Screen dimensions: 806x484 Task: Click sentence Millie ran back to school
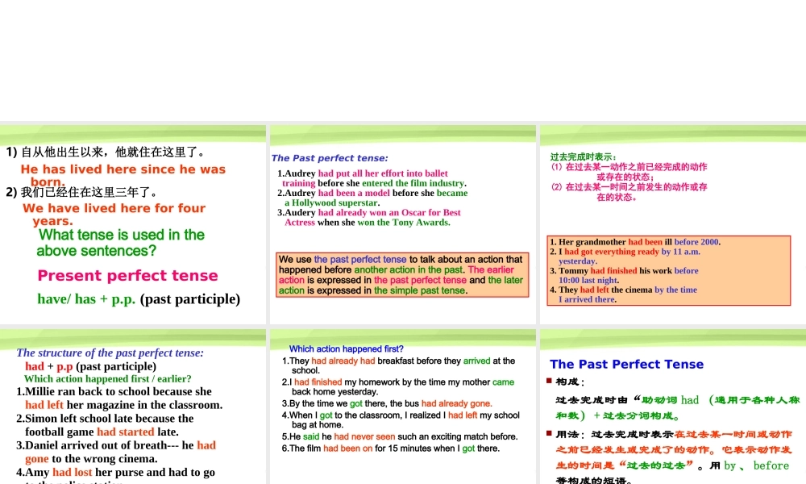click(119, 398)
